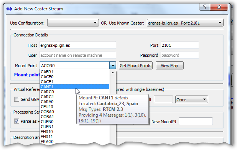Viewport: 237px width, 150px height.
Task: Toggle the Parse as checkbox
Action: click(16, 121)
